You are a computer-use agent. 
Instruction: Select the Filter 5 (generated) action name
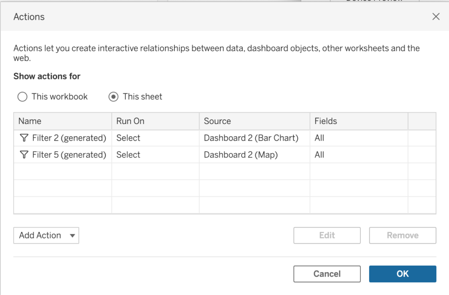coord(69,155)
